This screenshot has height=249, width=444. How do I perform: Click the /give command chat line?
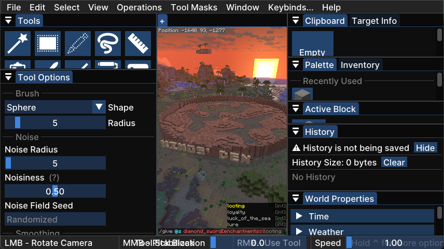point(222,231)
